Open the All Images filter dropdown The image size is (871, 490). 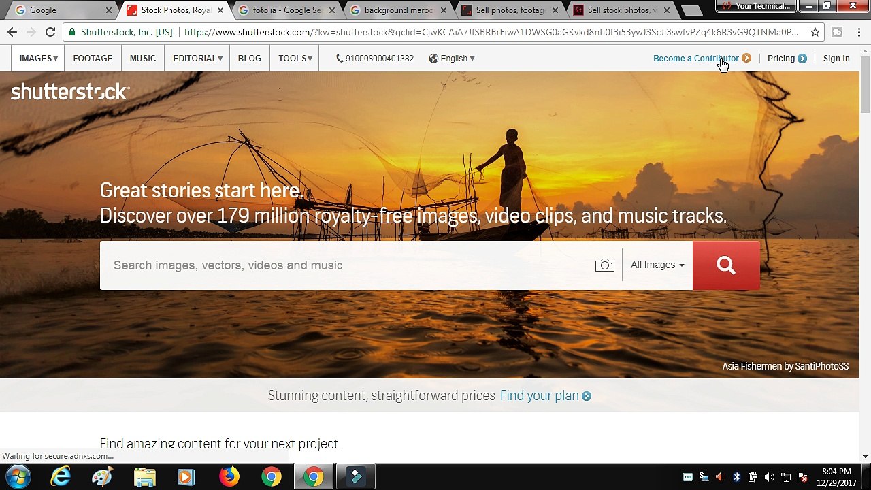pos(657,265)
